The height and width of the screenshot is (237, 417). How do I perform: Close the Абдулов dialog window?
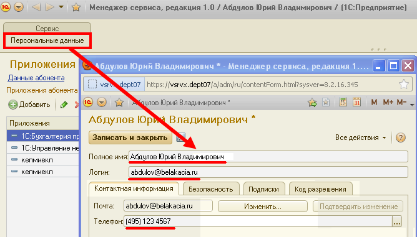[408, 66]
